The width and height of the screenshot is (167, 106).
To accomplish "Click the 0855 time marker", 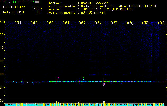I will (82, 23).
